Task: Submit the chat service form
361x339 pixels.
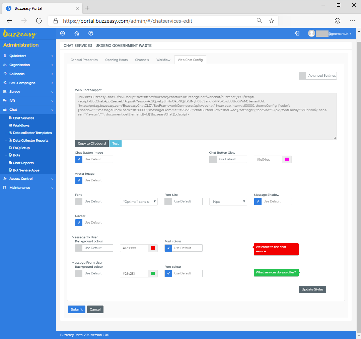Action: coord(77,309)
